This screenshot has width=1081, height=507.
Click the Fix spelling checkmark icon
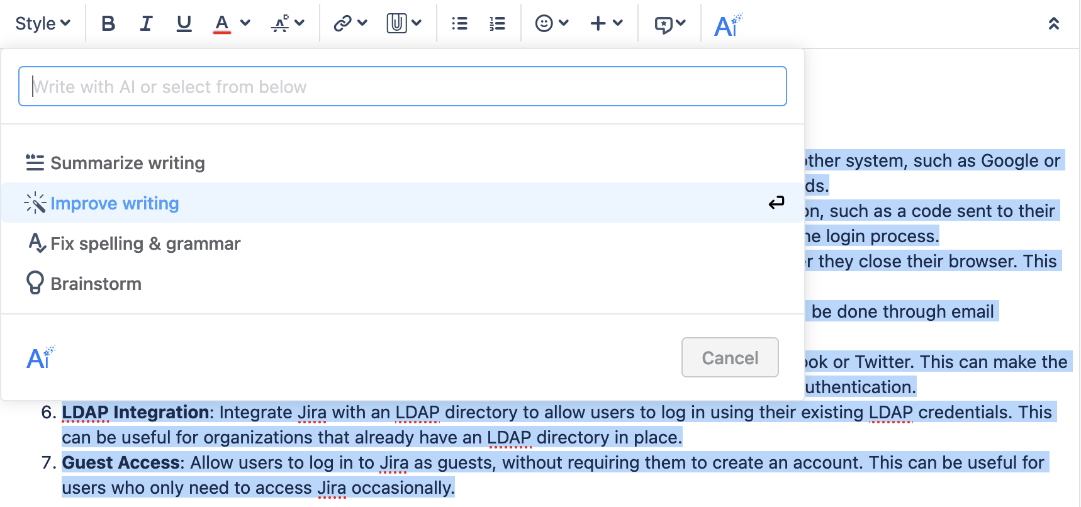pyautogui.click(x=36, y=243)
